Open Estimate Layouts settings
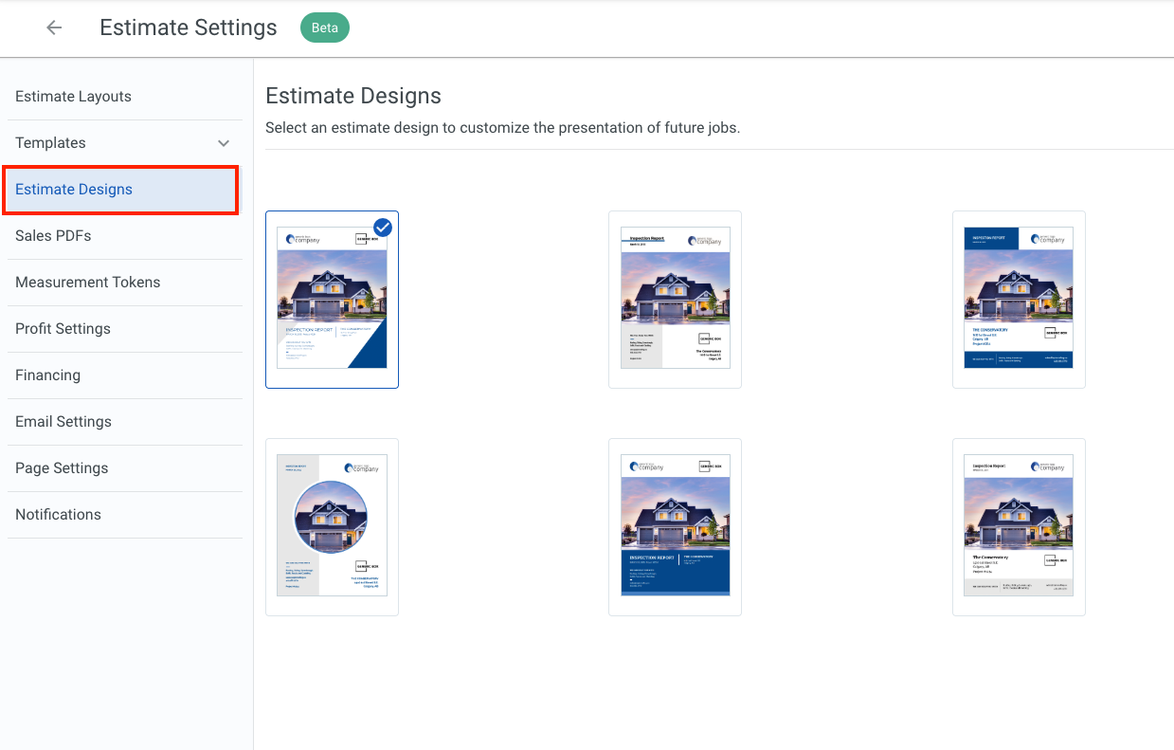This screenshot has width=1174, height=750. [x=73, y=96]
